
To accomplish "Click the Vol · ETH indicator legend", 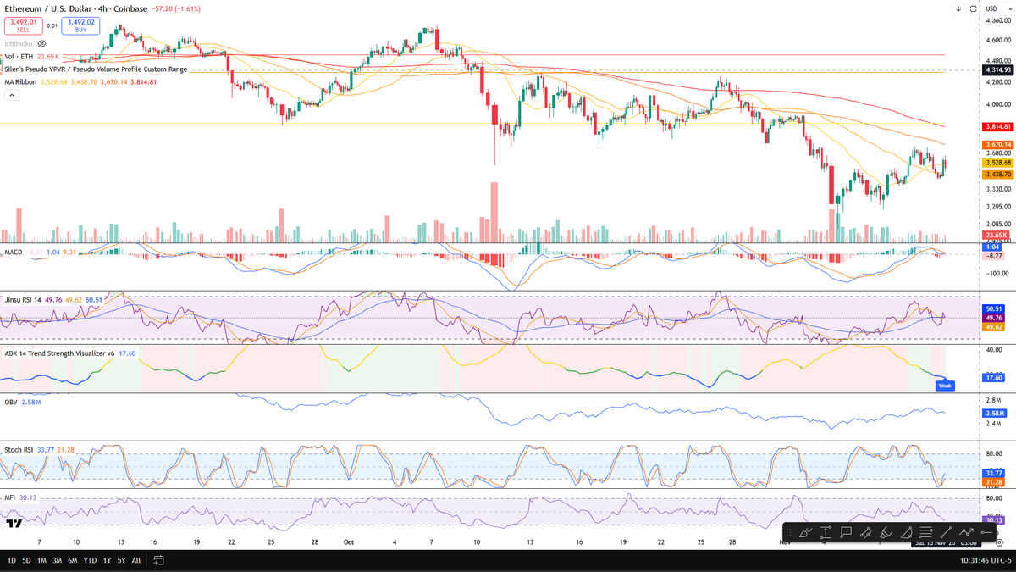I will [x=19, y=56].
